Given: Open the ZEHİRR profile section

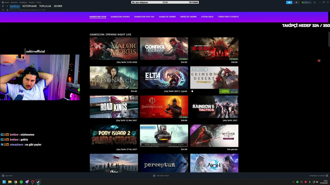Looking at the screenshot, I should click(x=58, y=6).
